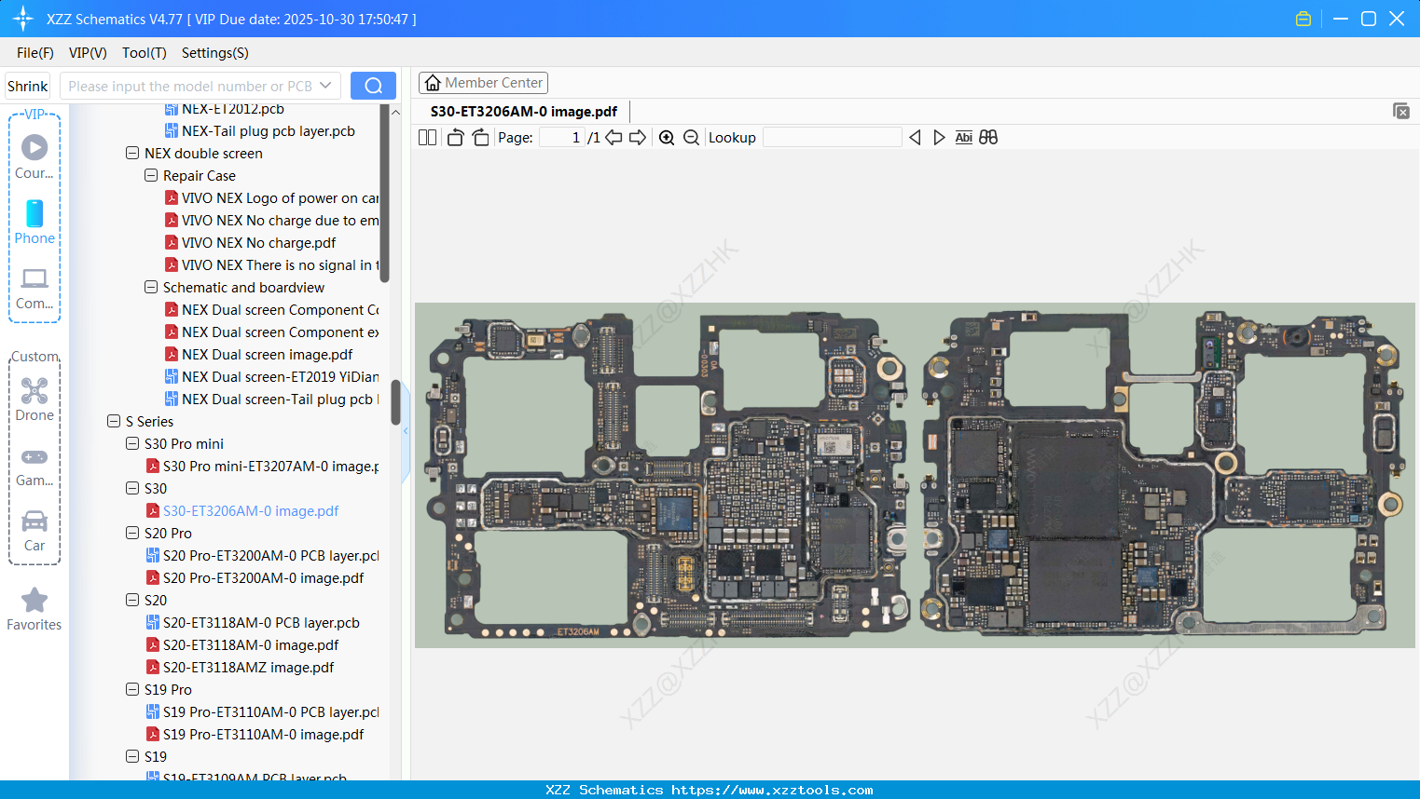Click the front side motherboard image
1420x799 pixels.
[667, 475]
